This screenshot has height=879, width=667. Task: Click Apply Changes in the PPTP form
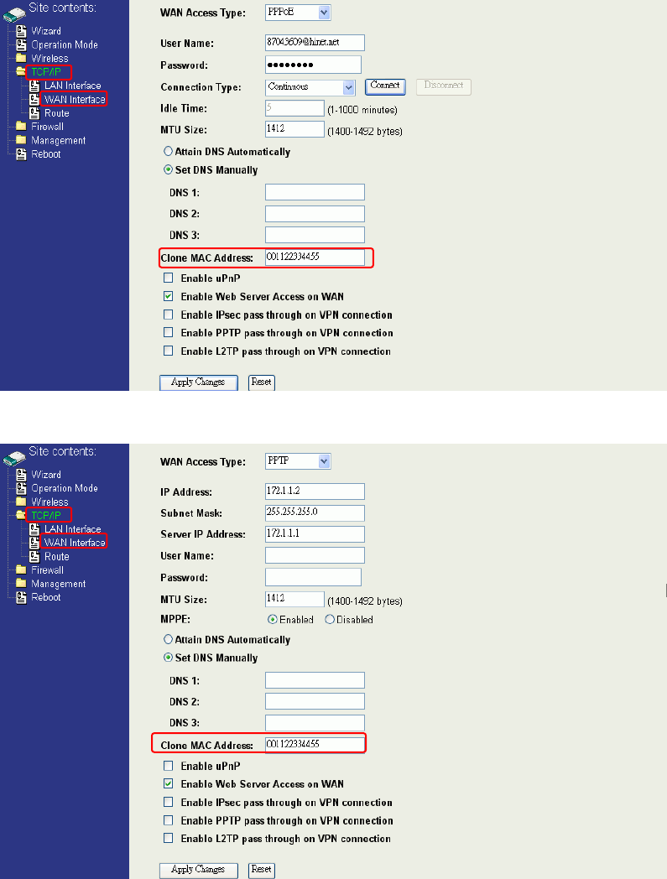tap(199, 870)
